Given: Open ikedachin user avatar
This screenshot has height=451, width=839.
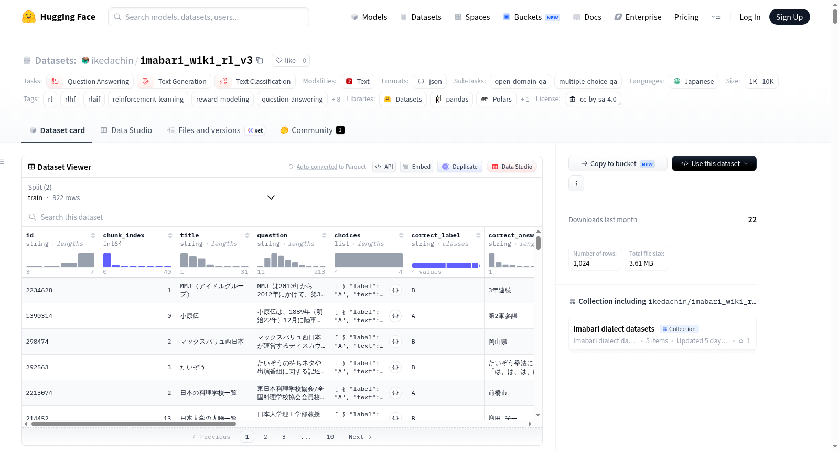Looking at the screenshot, I should click(85, 60).
